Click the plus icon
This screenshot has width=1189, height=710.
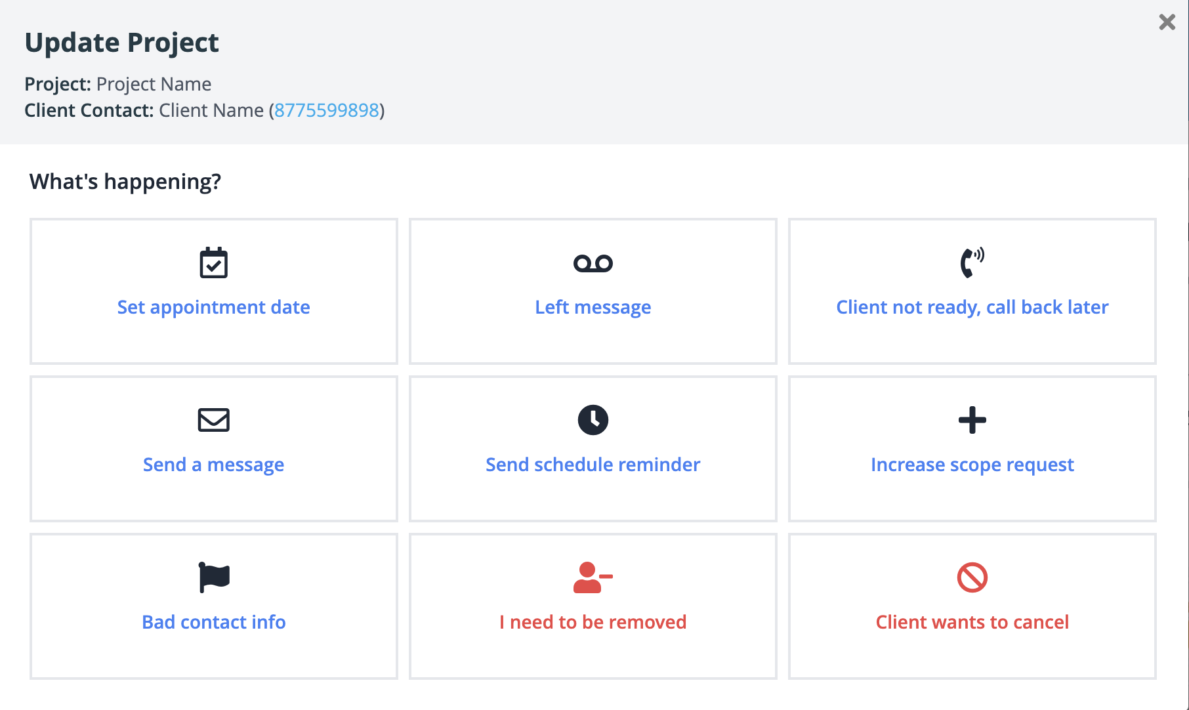click(x=972, y=420)
